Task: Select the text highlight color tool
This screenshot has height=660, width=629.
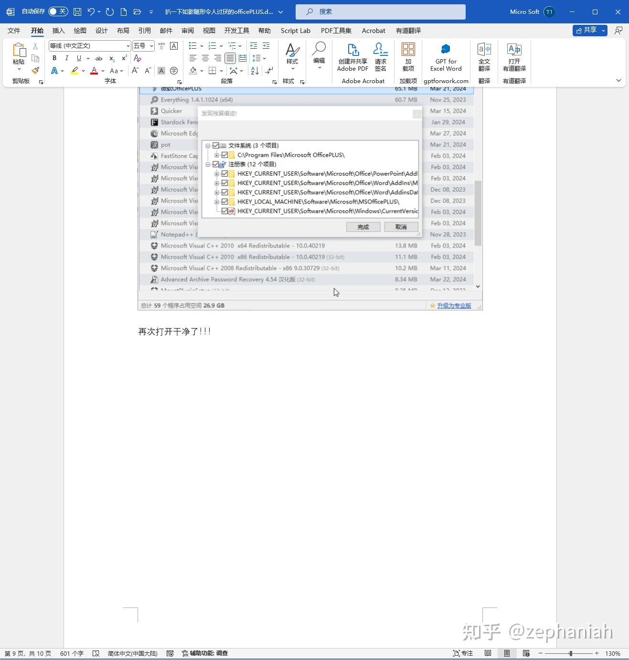Action: tap(75, 71)
